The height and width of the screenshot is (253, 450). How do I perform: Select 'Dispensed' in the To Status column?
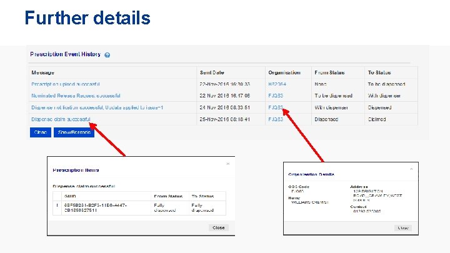click(x=379, y=107)
